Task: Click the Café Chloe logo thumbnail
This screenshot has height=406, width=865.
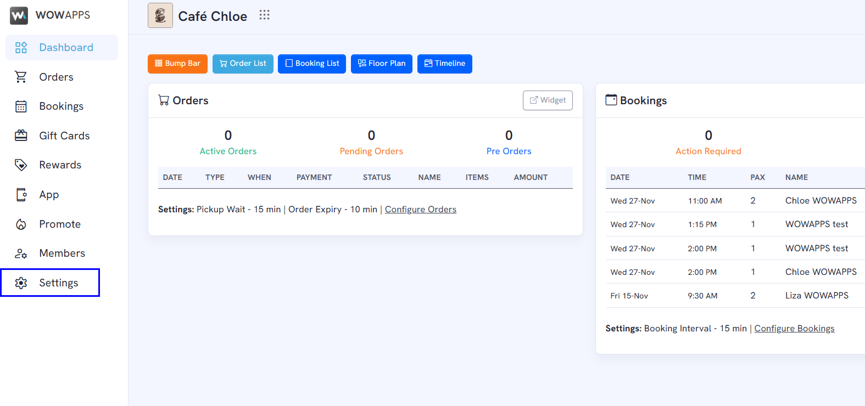Action: click(160, 15)
